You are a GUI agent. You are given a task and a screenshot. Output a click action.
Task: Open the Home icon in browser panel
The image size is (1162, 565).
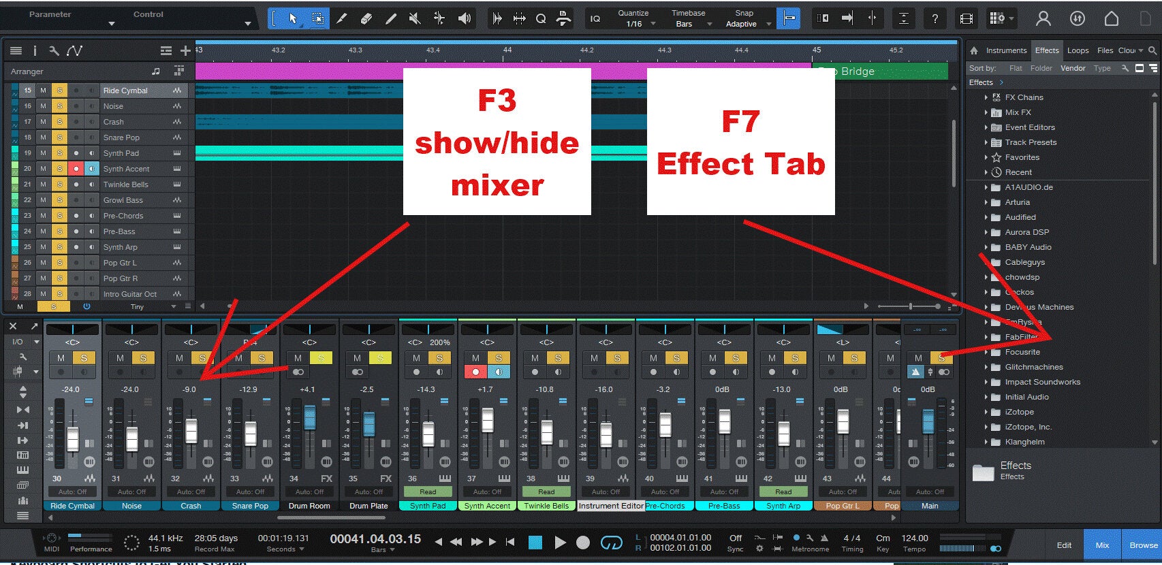coord(974,50)
